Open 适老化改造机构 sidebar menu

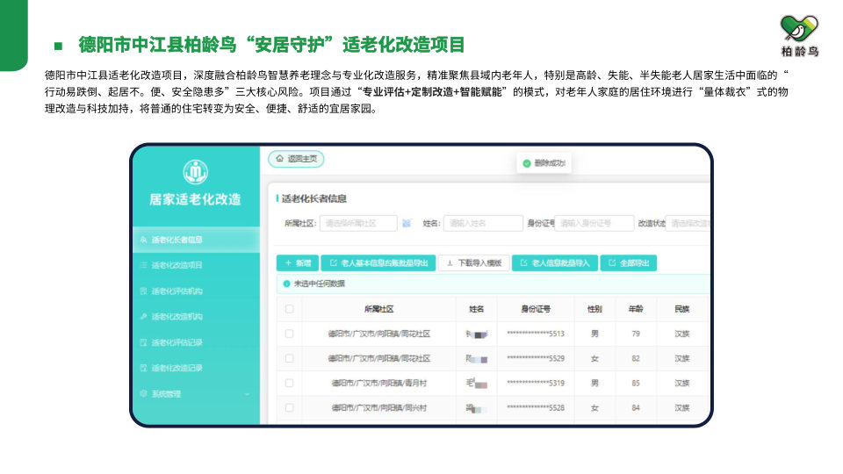[196, 317]
